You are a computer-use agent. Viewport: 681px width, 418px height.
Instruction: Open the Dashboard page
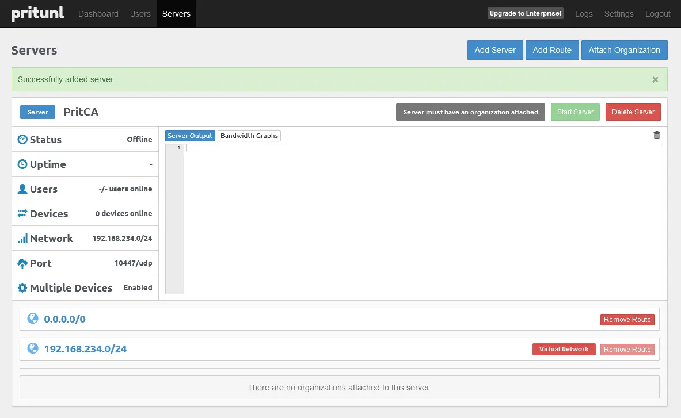point(98,14)
